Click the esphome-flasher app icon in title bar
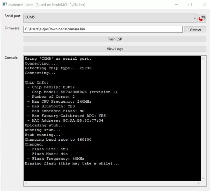Image resolution: width=210 pixels, height=191 pixels. [x=5, y=5]
